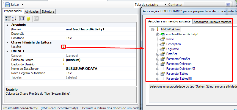Click the rmsReadRecordActivity1 green activity icon
The height and width of the screenshot is (110, 237).
[x=163, y=34]
